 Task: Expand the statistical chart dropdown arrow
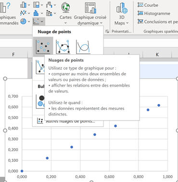pyautogui.click(x=42, y=13)
